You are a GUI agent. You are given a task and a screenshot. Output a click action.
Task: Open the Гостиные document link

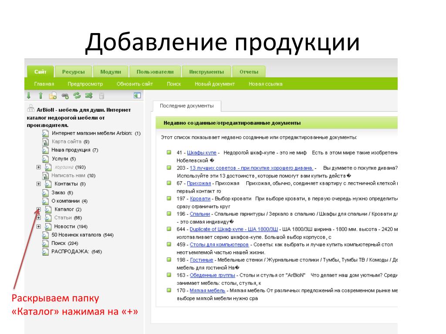pos(201,260)
